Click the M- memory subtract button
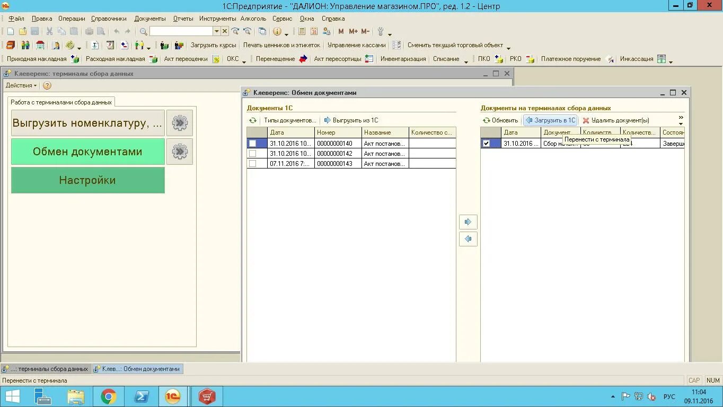Image resolution: width=723 pixels, height=407 pixels. (365, 31)
